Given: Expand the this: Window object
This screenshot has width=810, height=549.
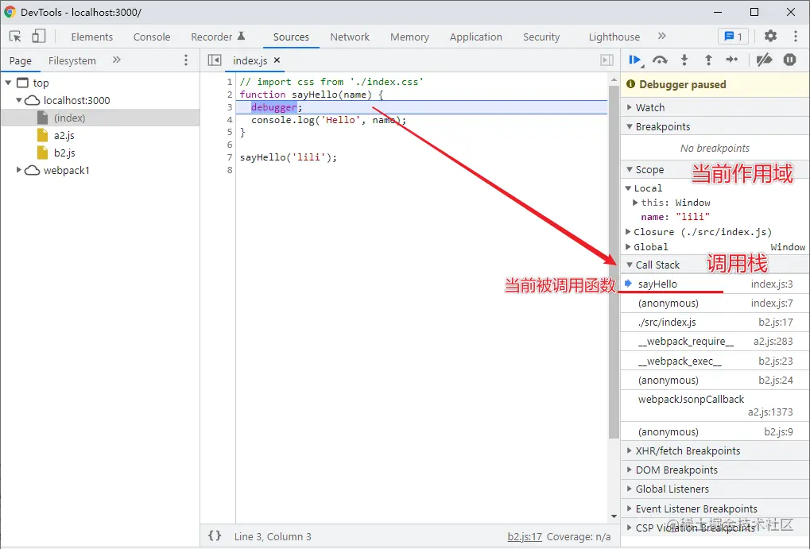Looking at the screenshot, I should tap(635, 203).
